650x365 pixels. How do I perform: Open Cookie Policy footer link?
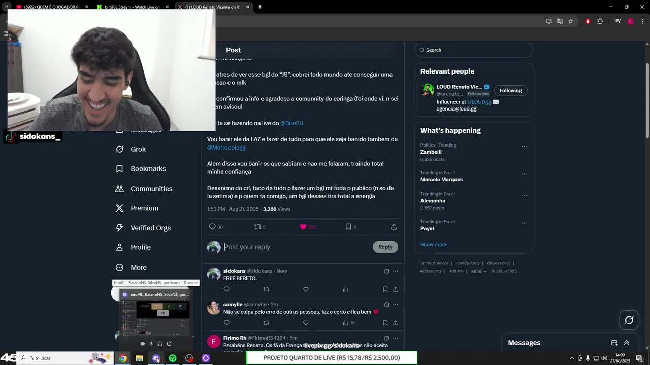point(499,263)
